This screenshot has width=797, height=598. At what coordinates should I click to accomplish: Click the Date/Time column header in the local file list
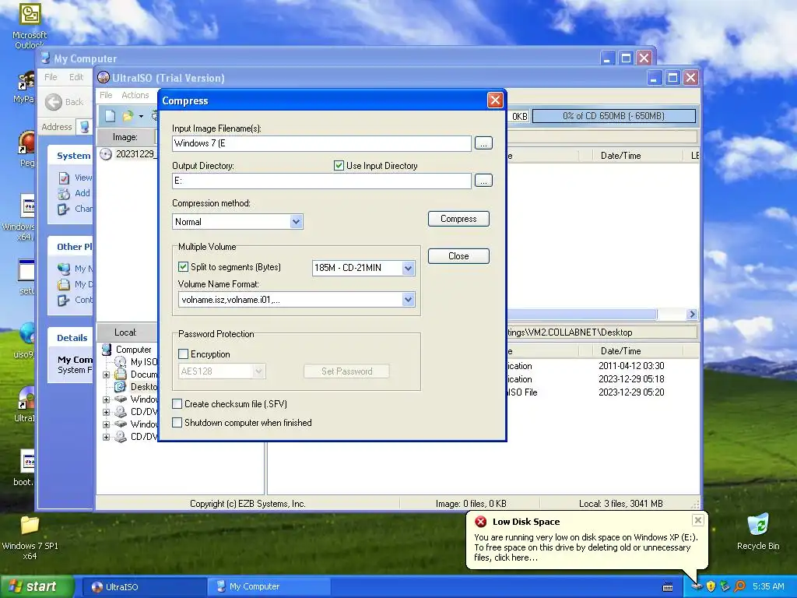click(637, 351)
